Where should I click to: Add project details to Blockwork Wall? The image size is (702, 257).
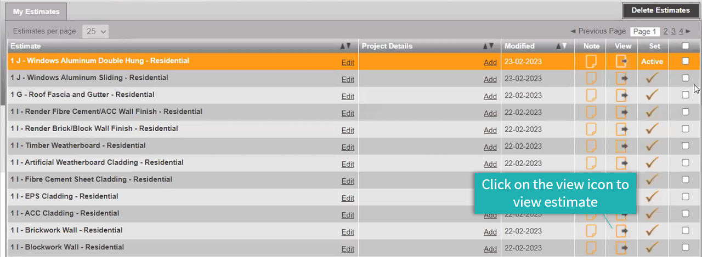pos(490,249)
